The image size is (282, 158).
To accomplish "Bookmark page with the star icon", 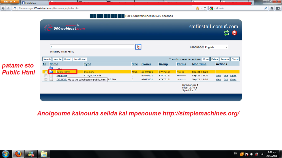I will [197, 8].
